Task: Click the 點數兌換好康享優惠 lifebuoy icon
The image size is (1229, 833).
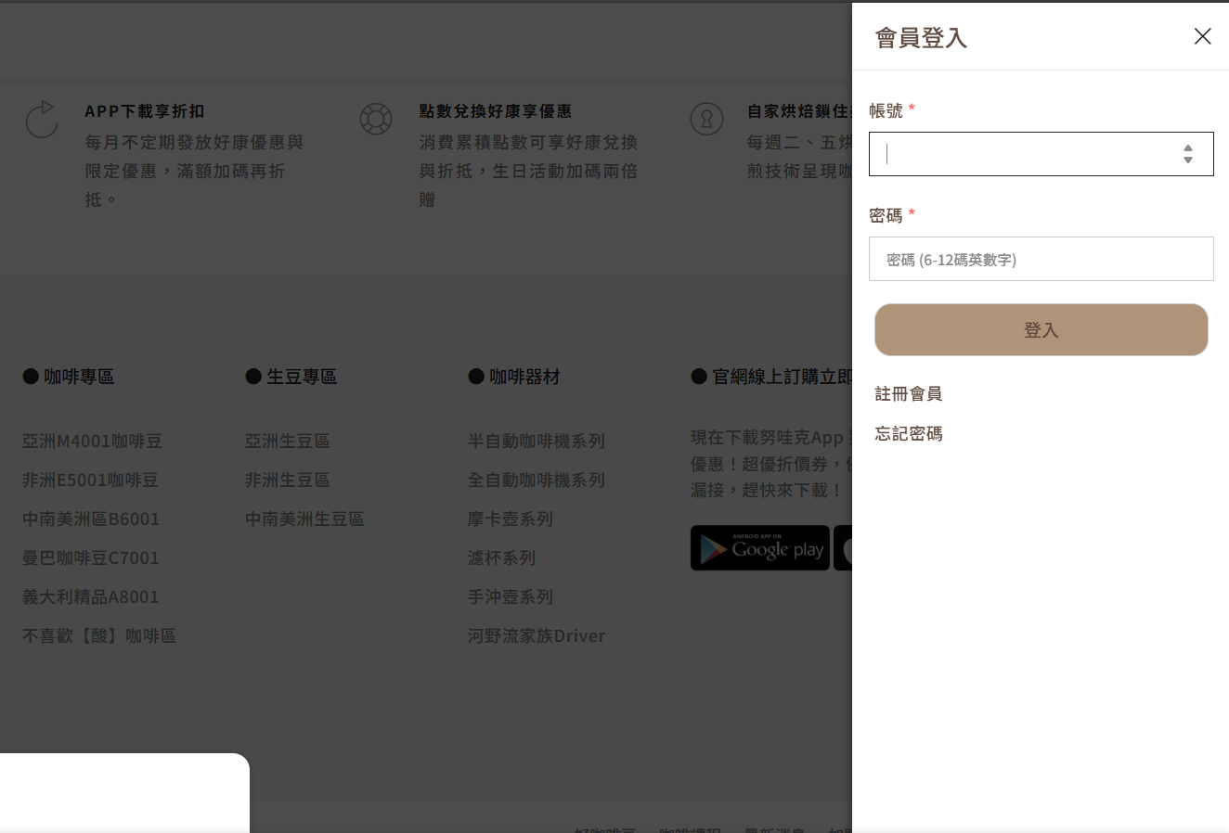Action: click(376, 119)
